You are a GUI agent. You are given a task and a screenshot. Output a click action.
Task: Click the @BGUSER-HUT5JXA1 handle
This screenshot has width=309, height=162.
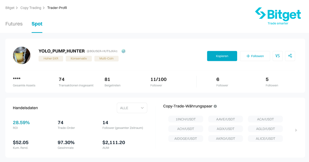102,51
